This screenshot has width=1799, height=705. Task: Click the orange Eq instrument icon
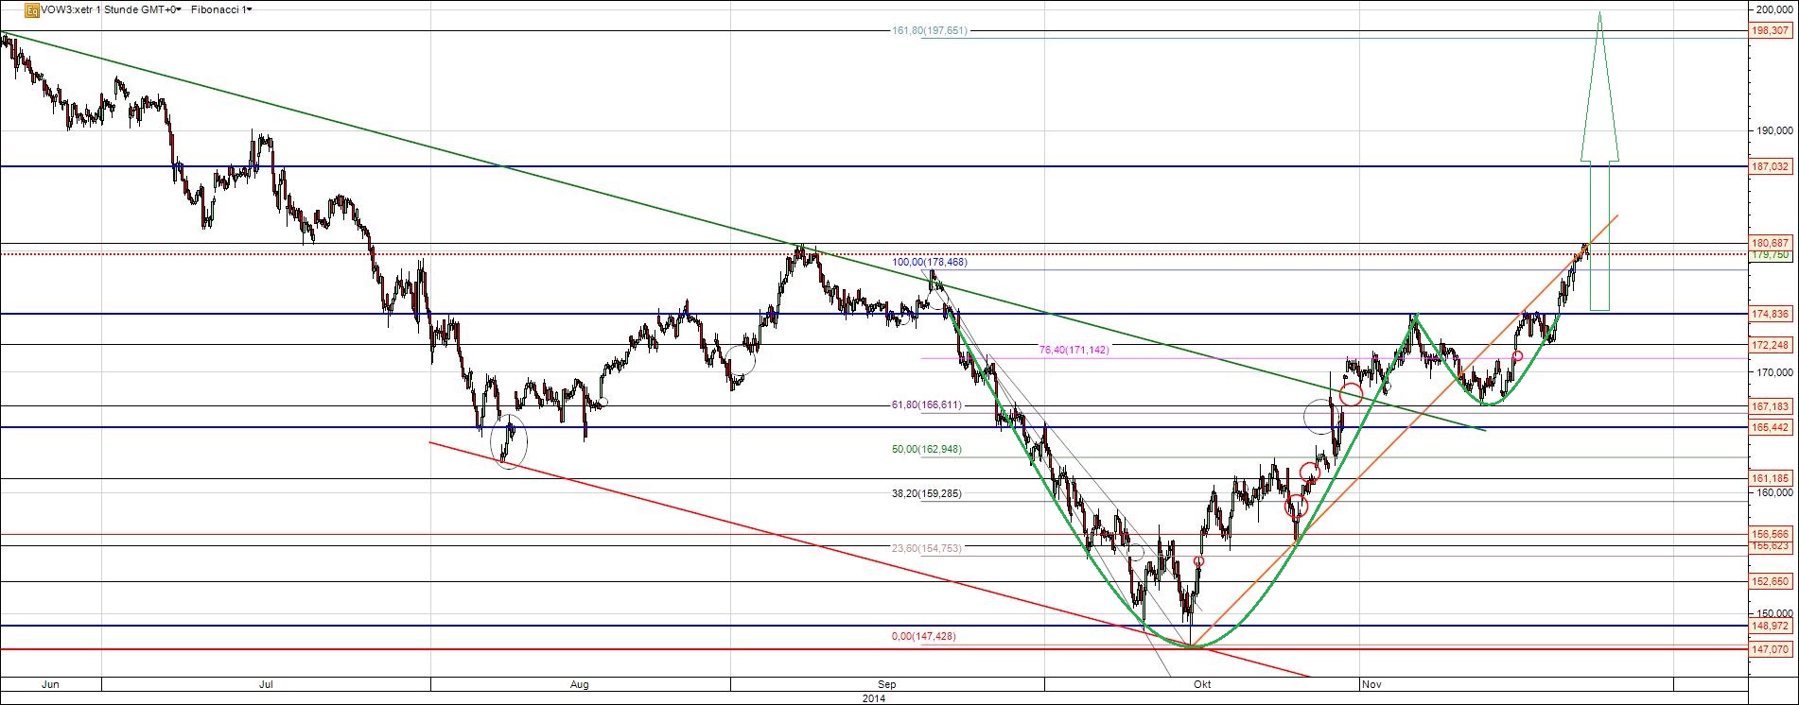[x=31, y=10]
